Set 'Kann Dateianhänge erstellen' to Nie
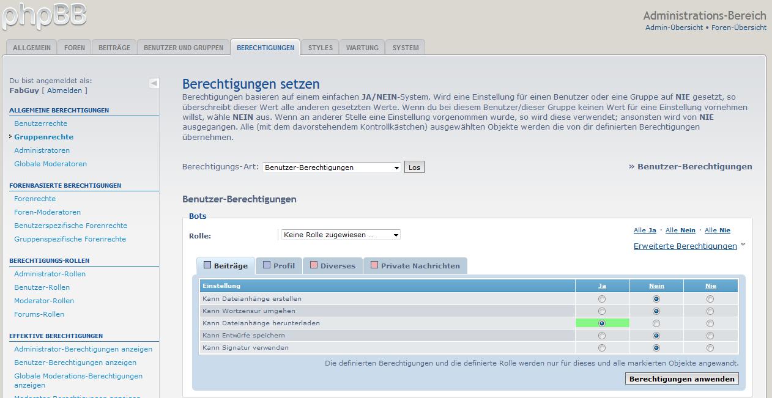 [710, 299]
